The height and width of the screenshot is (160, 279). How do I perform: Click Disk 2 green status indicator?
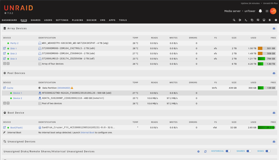pos(8,54)
